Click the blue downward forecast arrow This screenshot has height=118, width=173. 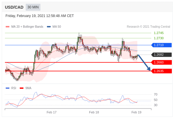click(144, 63)
